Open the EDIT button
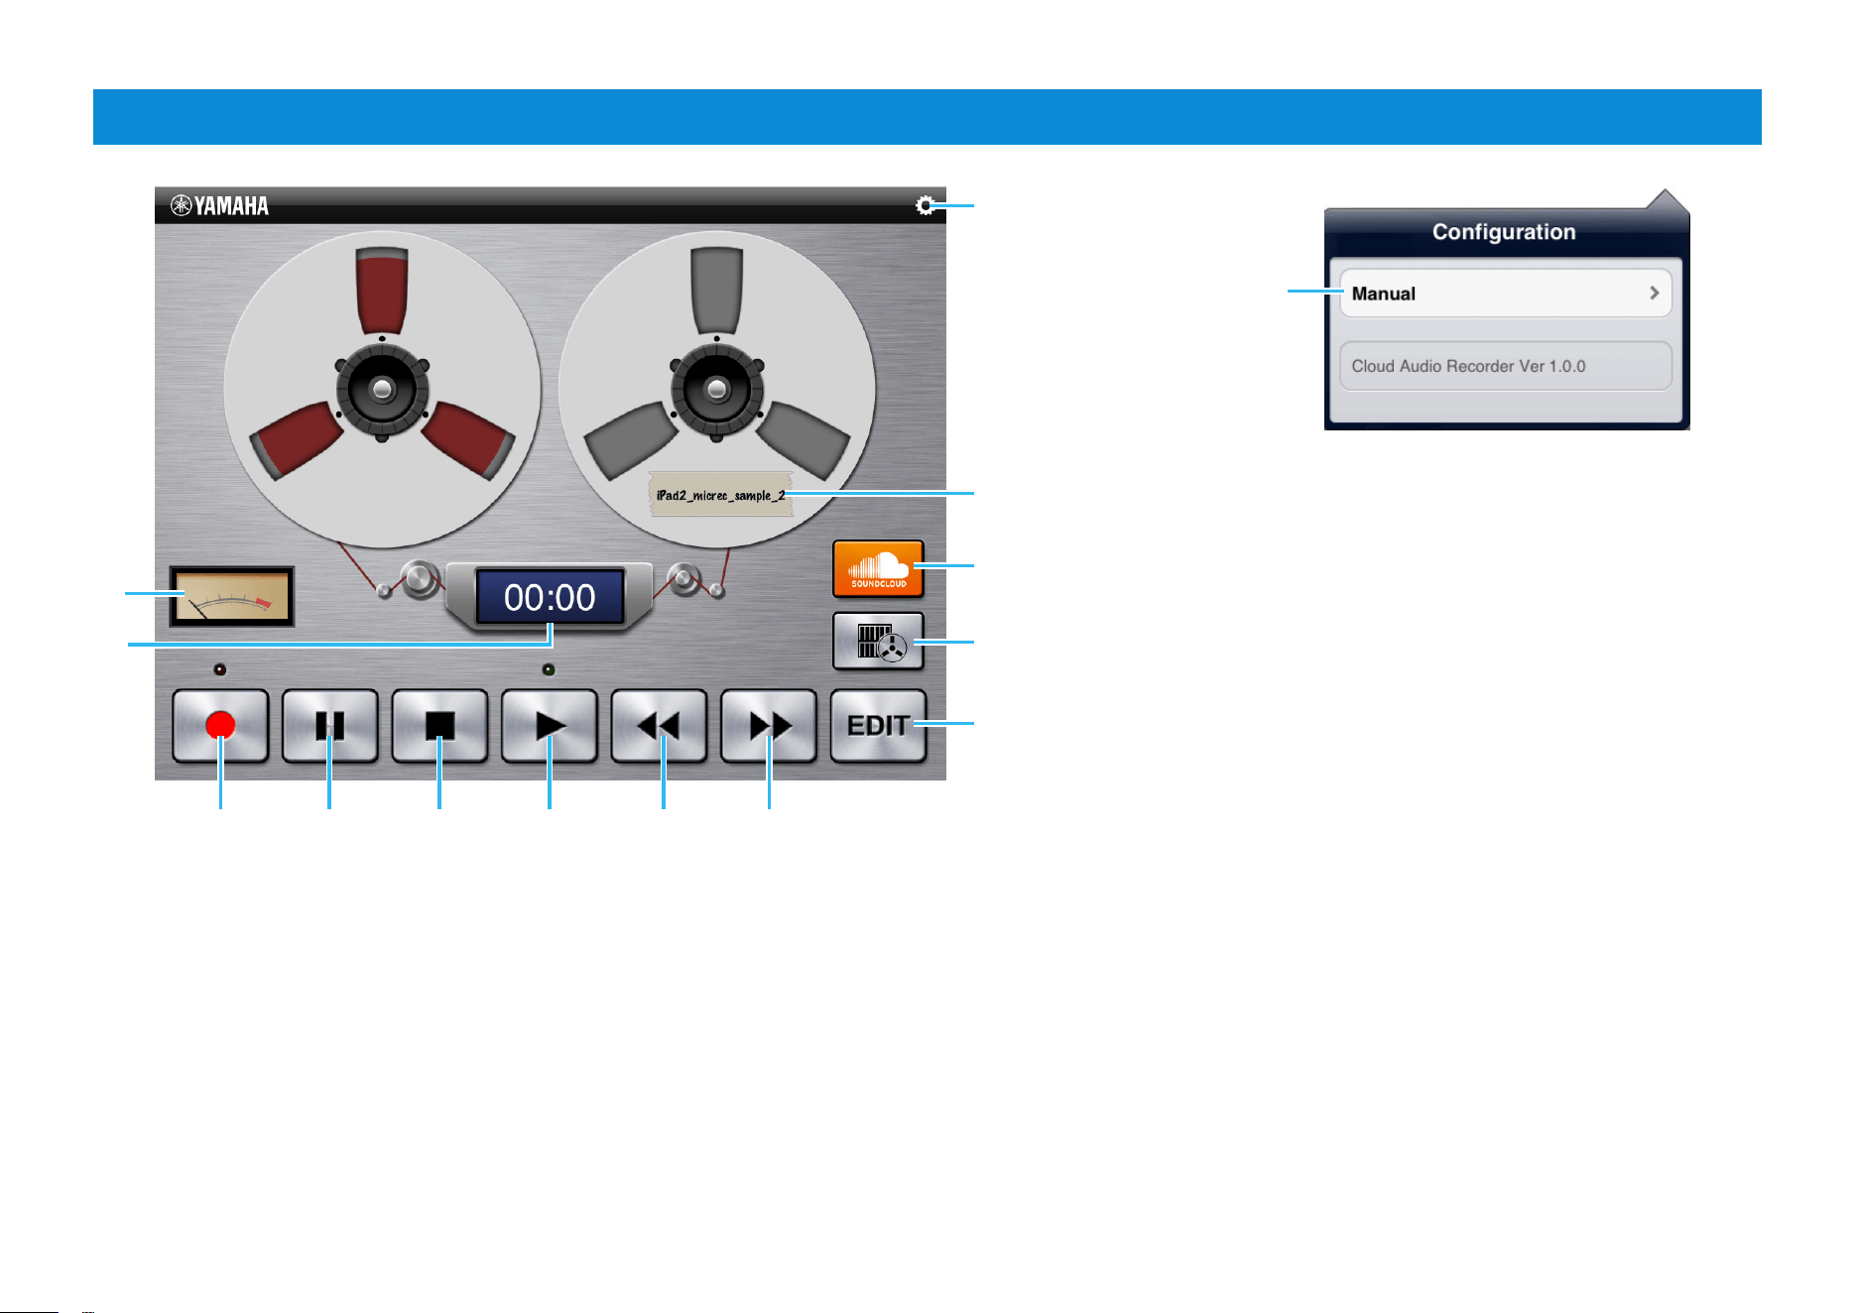 click(x=878, y=726)
